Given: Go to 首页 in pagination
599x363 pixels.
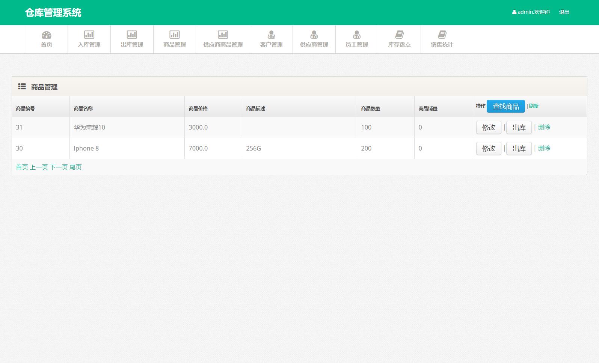Looking at the screenshot, I should (x=22, y=167).
